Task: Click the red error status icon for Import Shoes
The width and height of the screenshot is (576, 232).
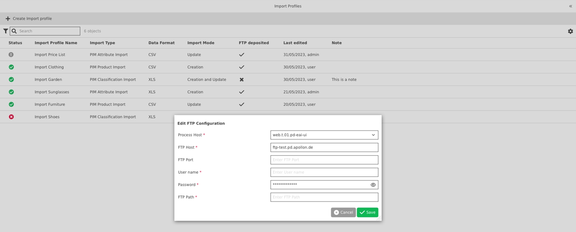Action: click(x=11, y=117)
